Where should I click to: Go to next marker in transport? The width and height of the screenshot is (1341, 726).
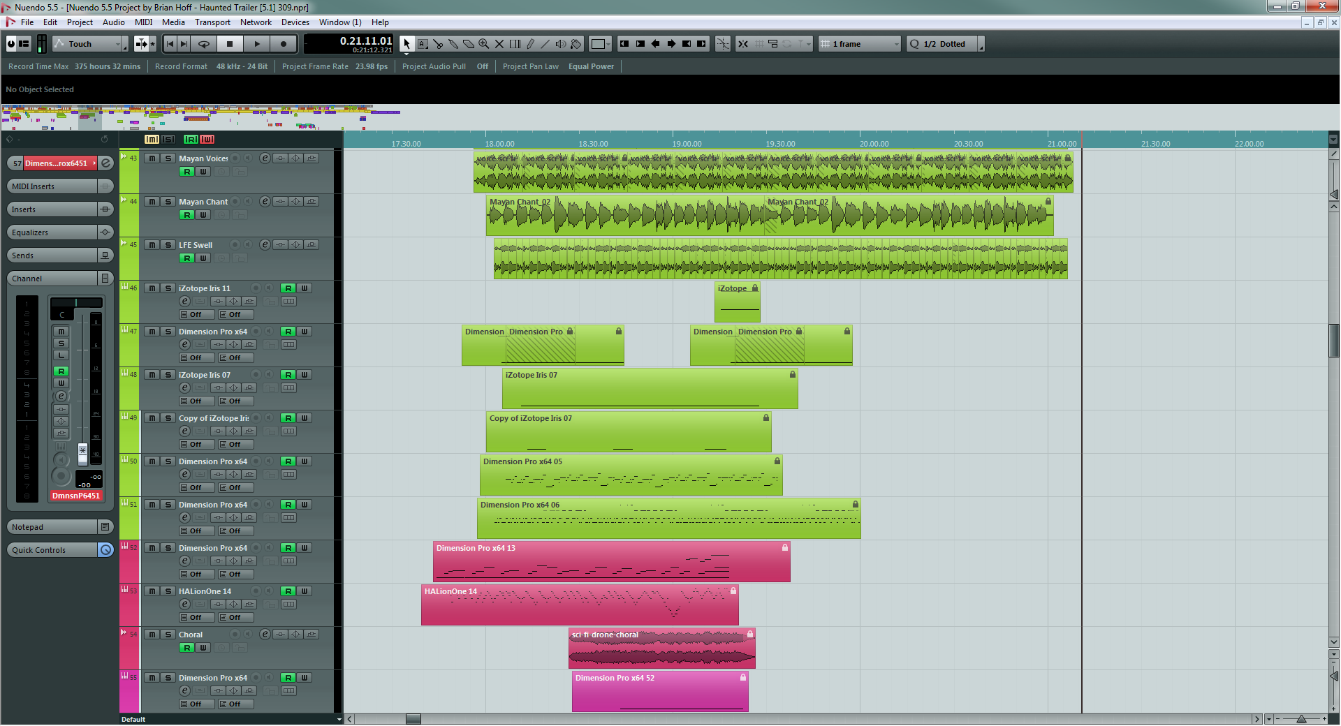tap(184, 44)
